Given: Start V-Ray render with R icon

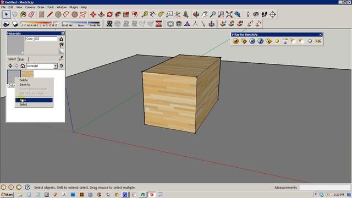Looking at the screenshot, I should click(252, 41).
